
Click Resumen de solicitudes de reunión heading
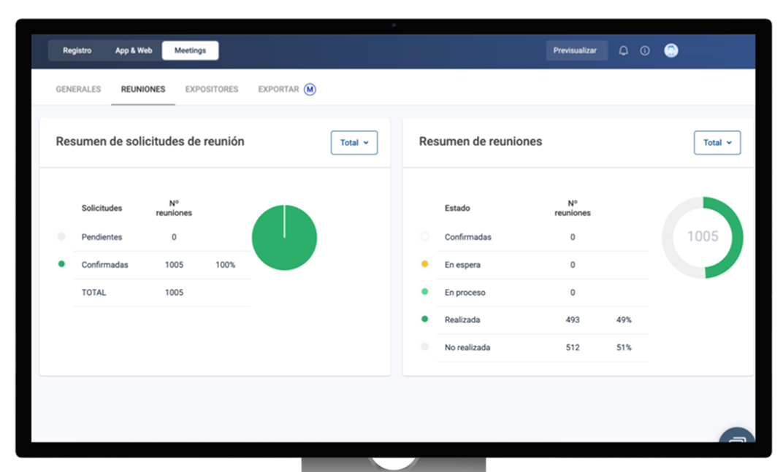(150, 142)
